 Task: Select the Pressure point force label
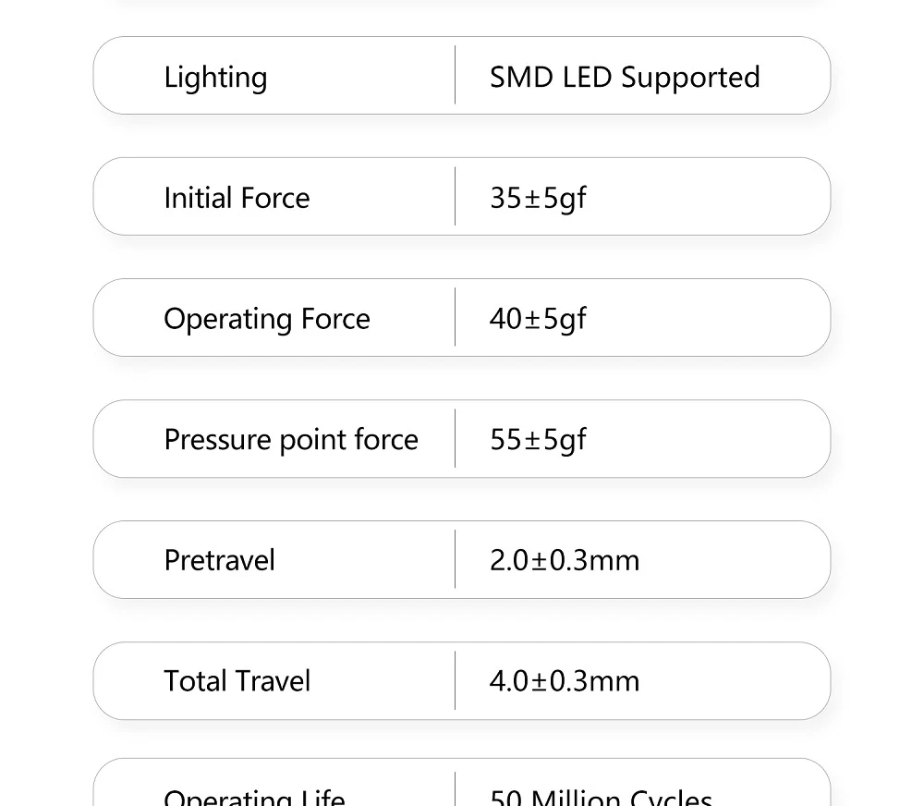[x=290, y=439]
